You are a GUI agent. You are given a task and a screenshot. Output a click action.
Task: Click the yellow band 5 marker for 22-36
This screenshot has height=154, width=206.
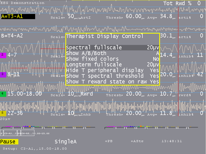coord(3,113)
